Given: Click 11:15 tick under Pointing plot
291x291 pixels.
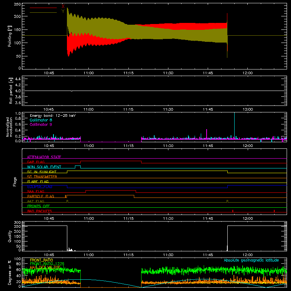Looking at the screenshot, I should point(128,73).
